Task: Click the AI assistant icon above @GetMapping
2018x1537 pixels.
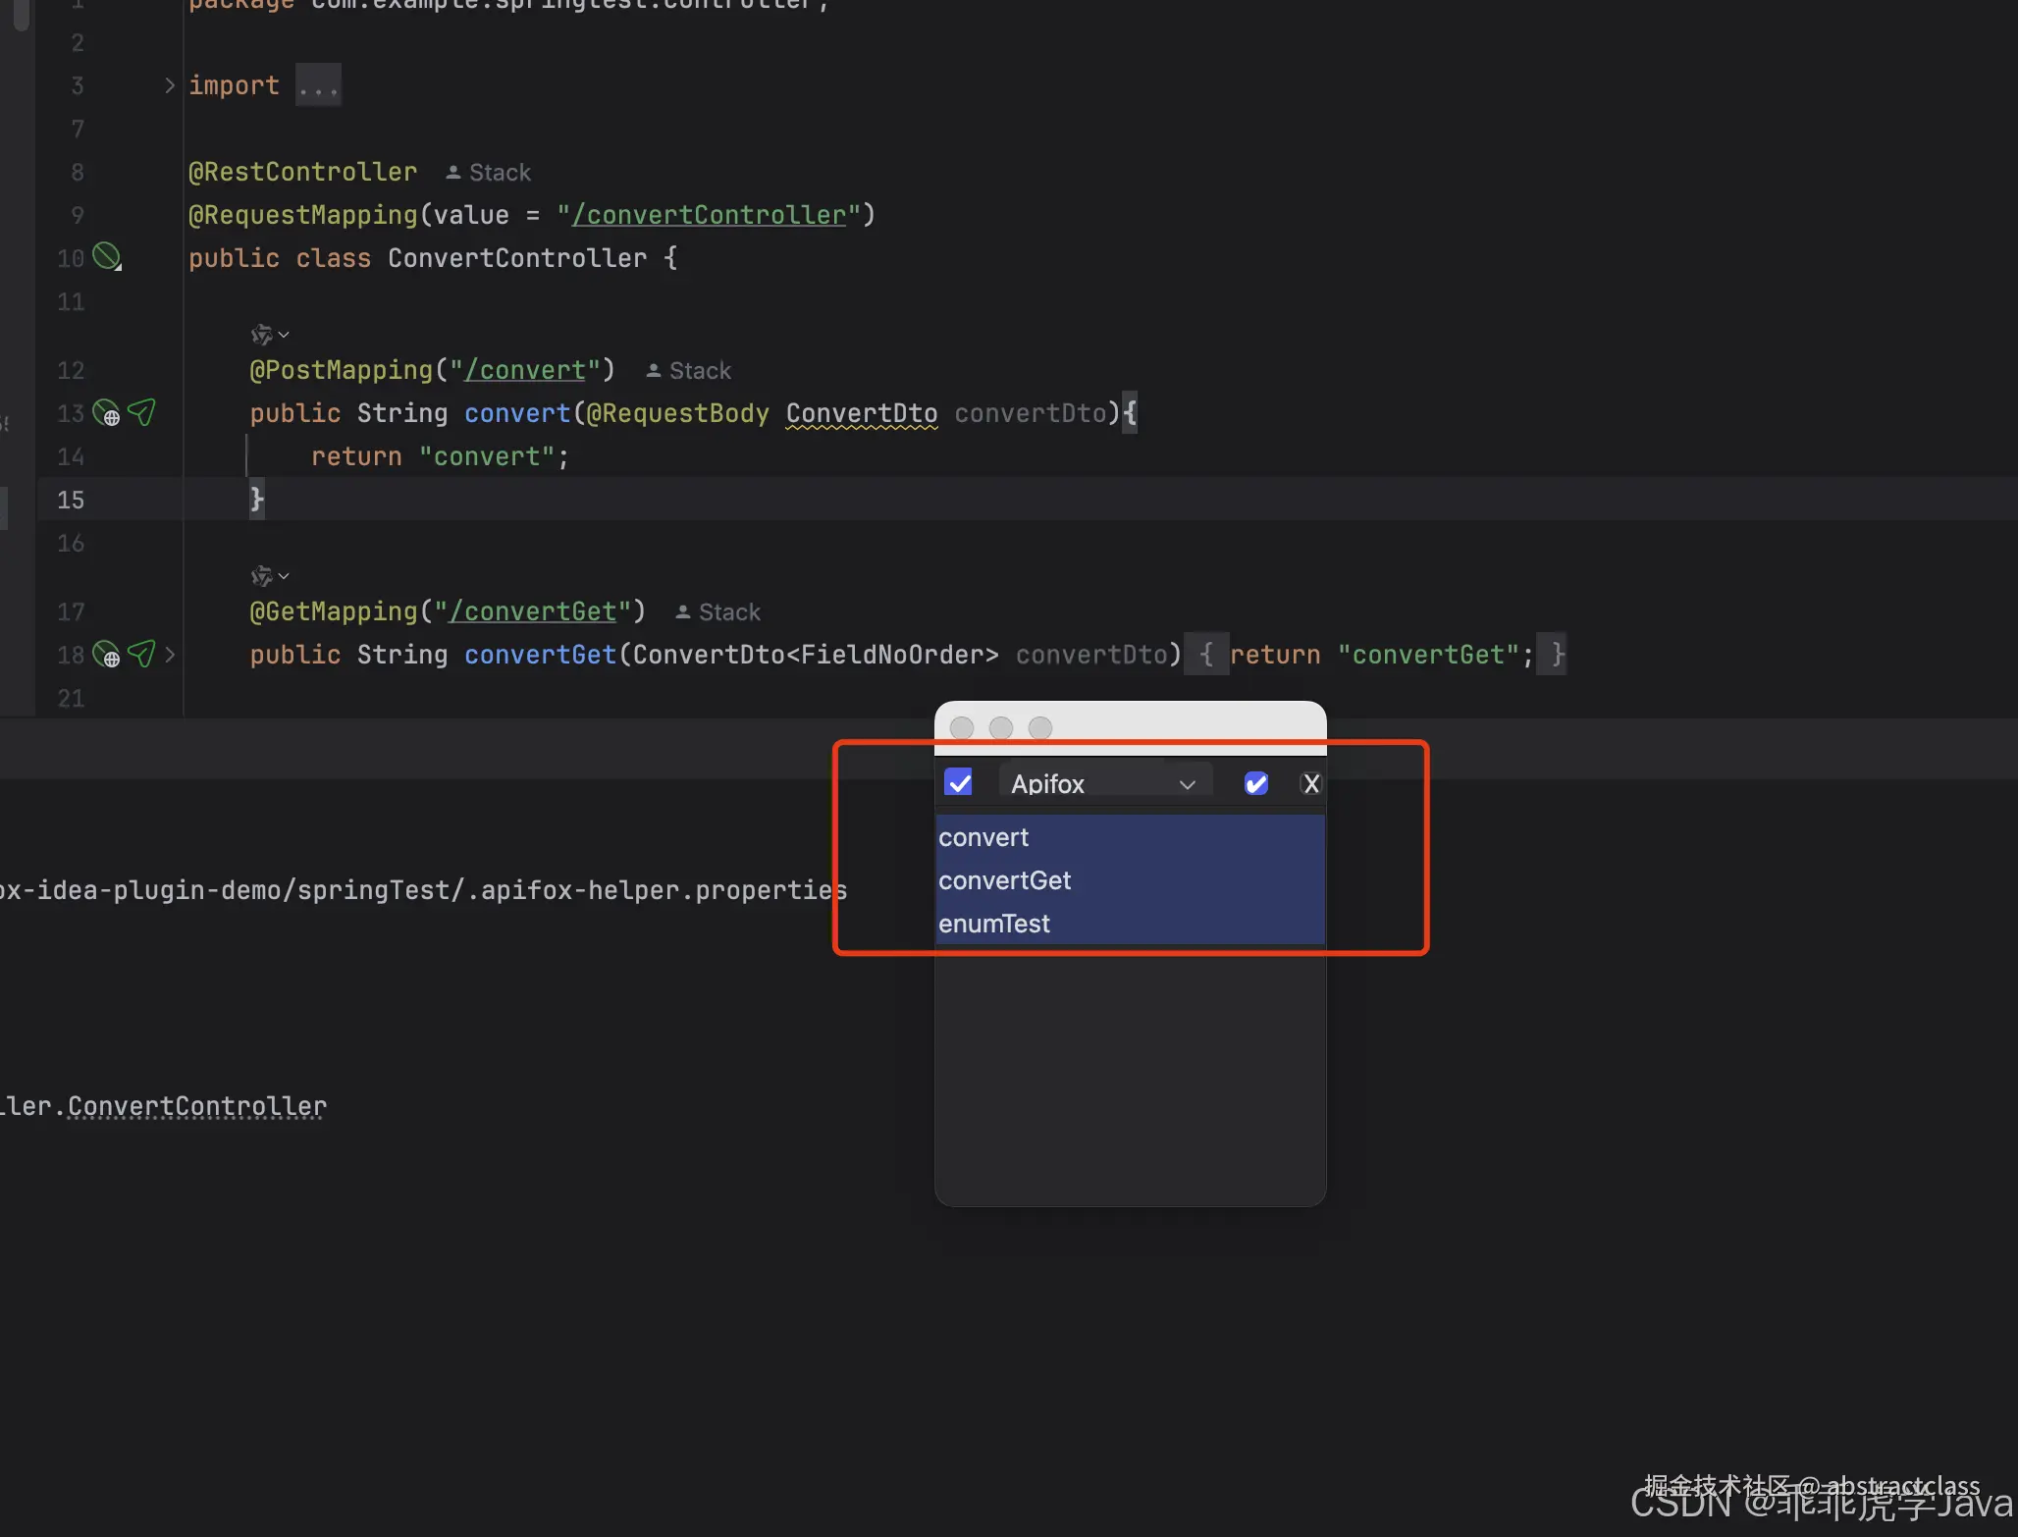Action: [x=262, y=576]
